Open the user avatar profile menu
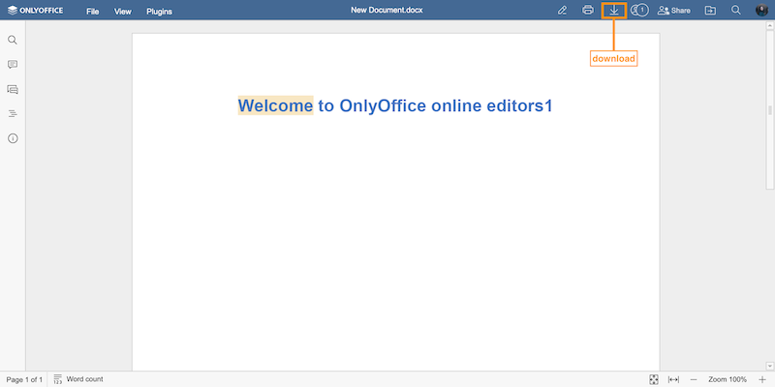Image resolution: width=775 pixels, height=387 pixels. coord(761,11)
